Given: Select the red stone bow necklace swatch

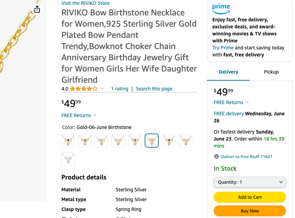Looking at the screenshot, I should (68, 141).
